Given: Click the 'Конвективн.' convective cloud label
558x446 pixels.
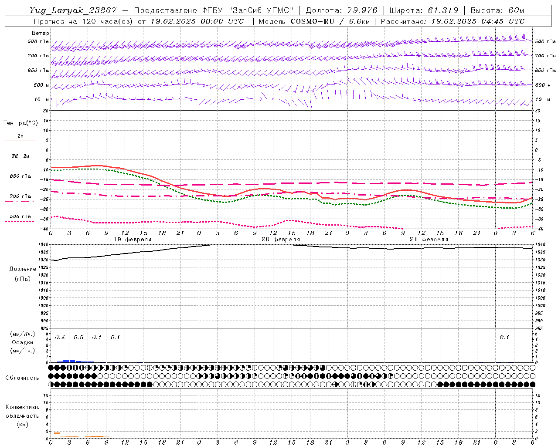Looking at the screenshot, I should (x=22, y=407).
